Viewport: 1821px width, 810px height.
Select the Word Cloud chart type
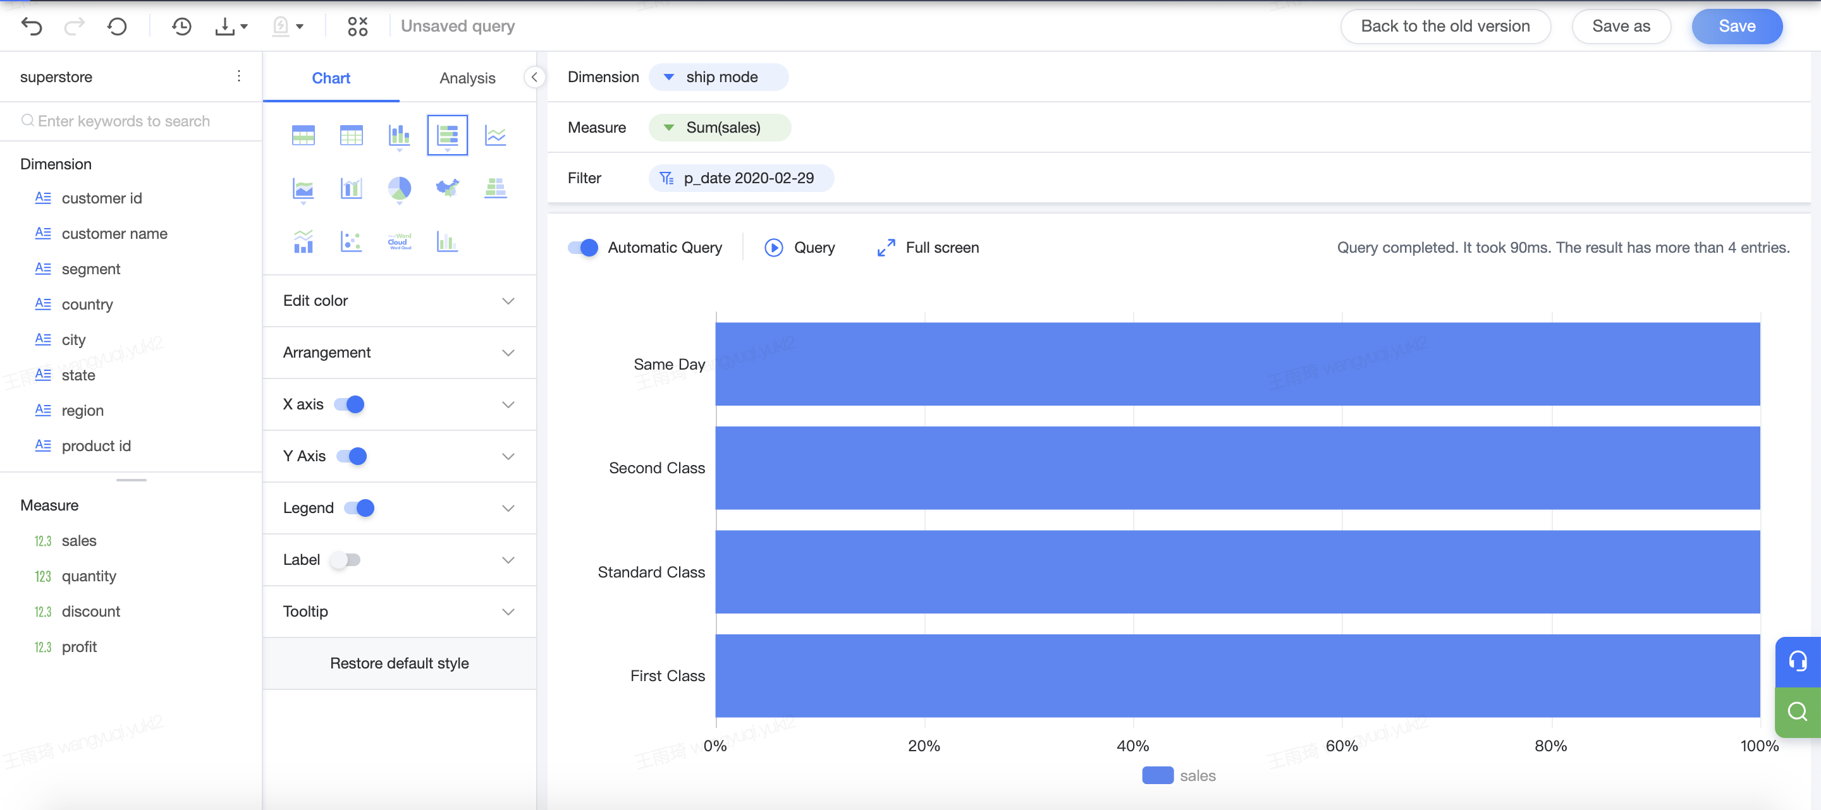pyautogui.click(x=400, y=241)
